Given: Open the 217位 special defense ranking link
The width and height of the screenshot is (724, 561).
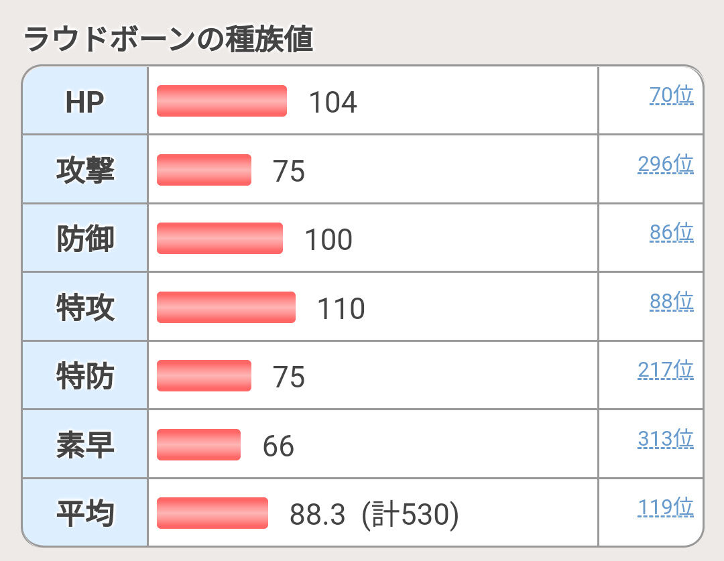Looking at the screenshot, I should [x=666, y=370].
